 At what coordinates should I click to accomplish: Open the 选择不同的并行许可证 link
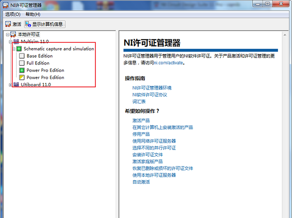click(154, 148)
